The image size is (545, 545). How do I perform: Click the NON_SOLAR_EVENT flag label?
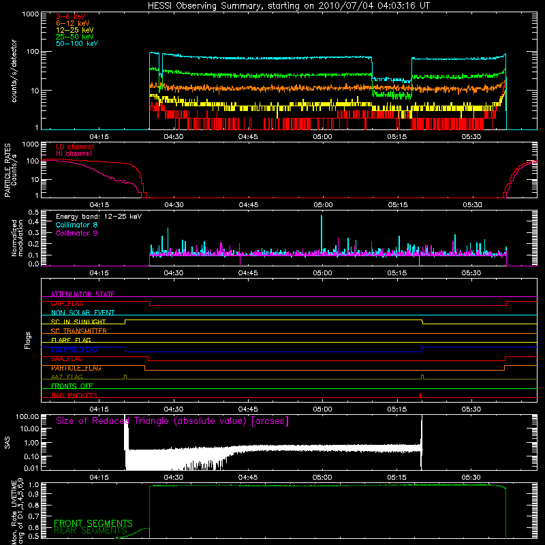[x=82, y=313]
